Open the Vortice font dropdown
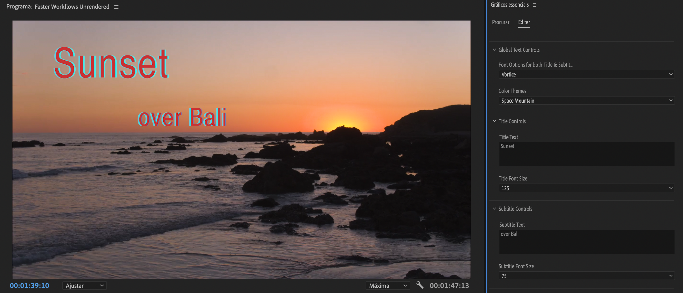The width and height of the screenshot is (683, 296). 586,75
